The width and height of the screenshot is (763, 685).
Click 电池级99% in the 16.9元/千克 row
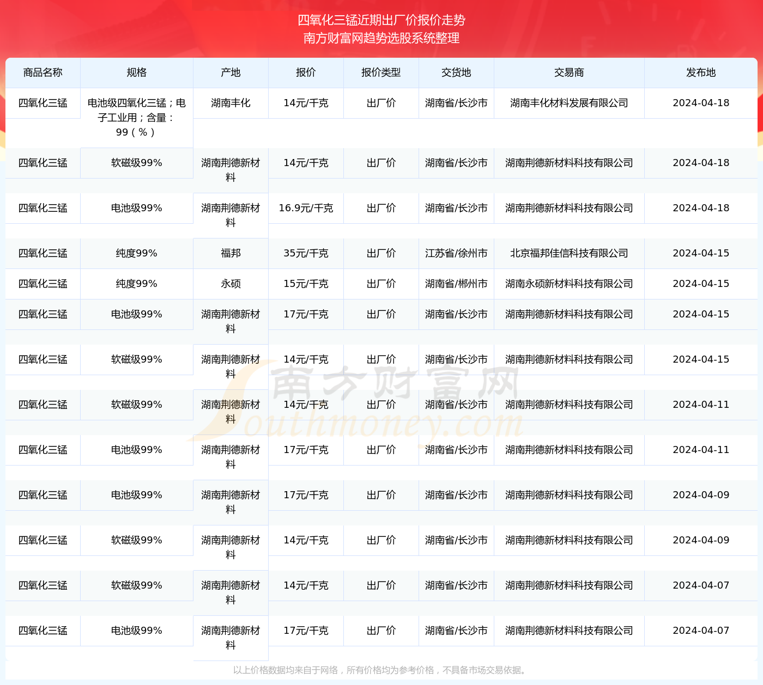(137, 208)
